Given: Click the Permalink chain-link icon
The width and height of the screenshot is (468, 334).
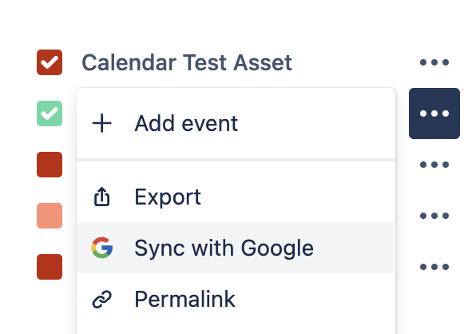Looking at the screenshot, I should pyautogui.click(x=101, y=299).
